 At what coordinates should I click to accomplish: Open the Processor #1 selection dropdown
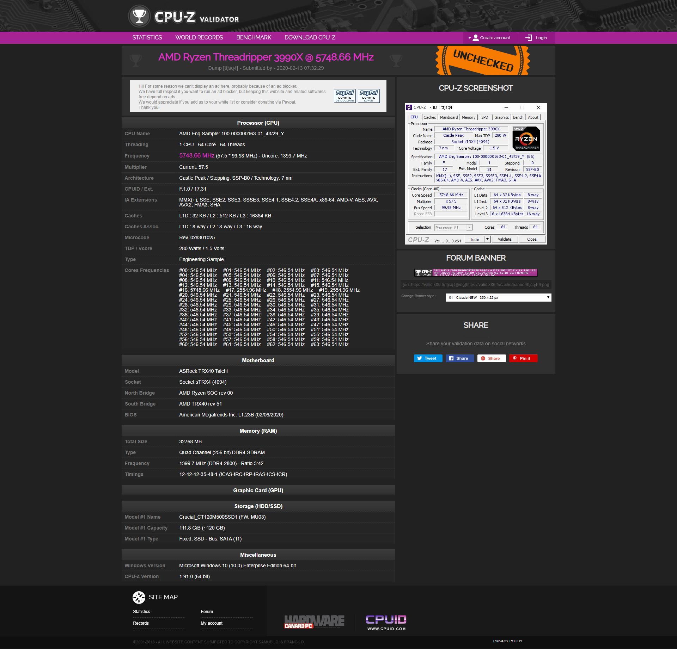pyautogui.click(x=453, y=228)
